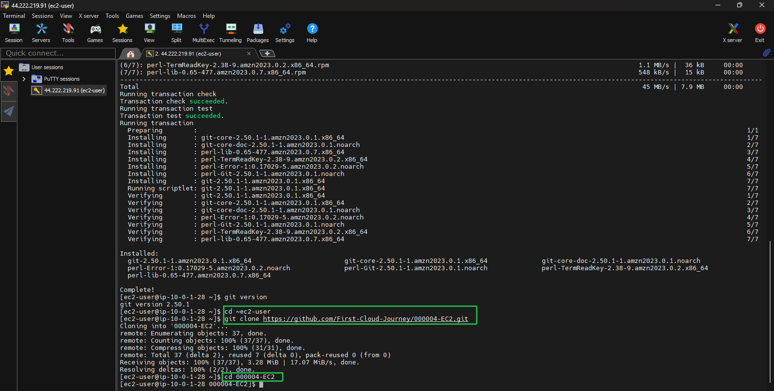Open the Settings gears toolbar icon
Viewport: 774px width, 391px height.
click(x=285, y=33)
